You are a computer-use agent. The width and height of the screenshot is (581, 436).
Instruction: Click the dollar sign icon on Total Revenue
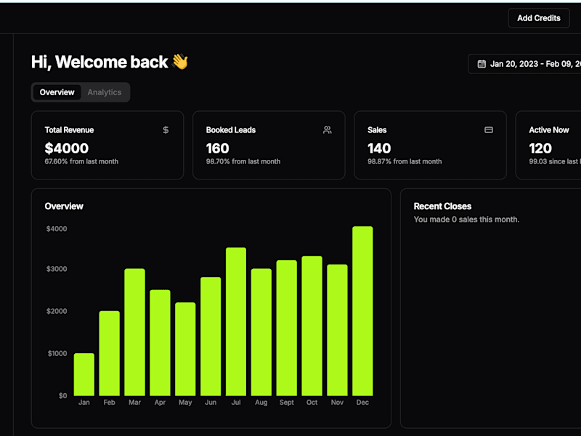tap(166, 130)
